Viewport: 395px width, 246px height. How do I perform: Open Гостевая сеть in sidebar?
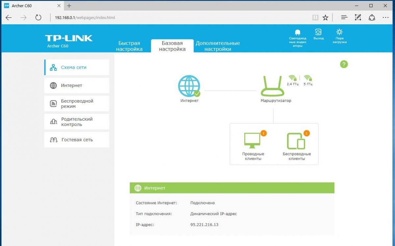point(77,140)
